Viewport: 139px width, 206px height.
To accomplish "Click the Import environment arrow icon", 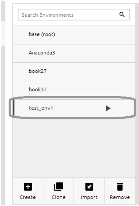I will click(89, 187).
